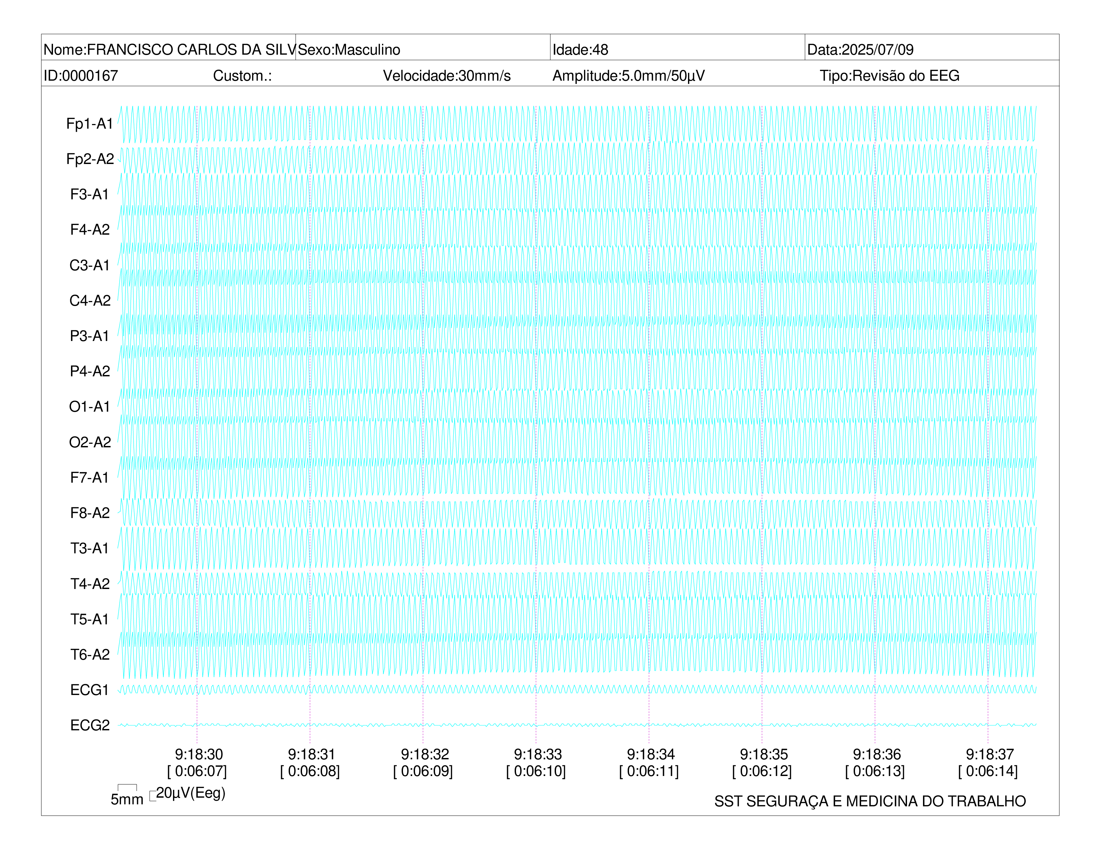Image resolution: width=1100 pixels, height=850 pixels.
Task: Click the elapsed time [ 0:06:10]
Action: pyautogui.click(x=536, y=771)
